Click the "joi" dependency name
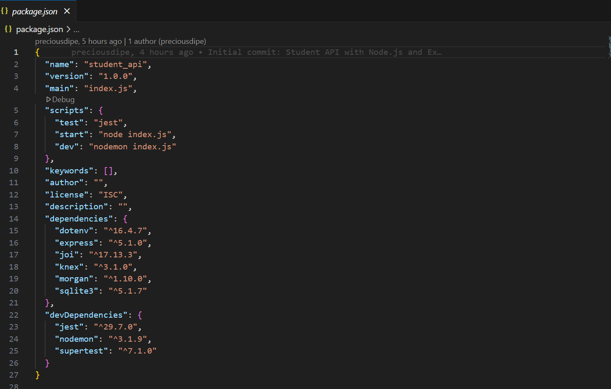Screen dimensions: 611x389 [67, 255]
